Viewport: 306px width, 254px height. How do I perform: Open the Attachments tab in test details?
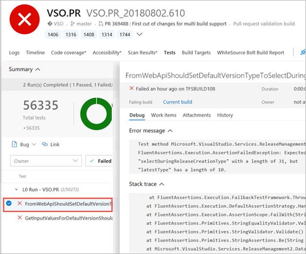tap(196, 115)
